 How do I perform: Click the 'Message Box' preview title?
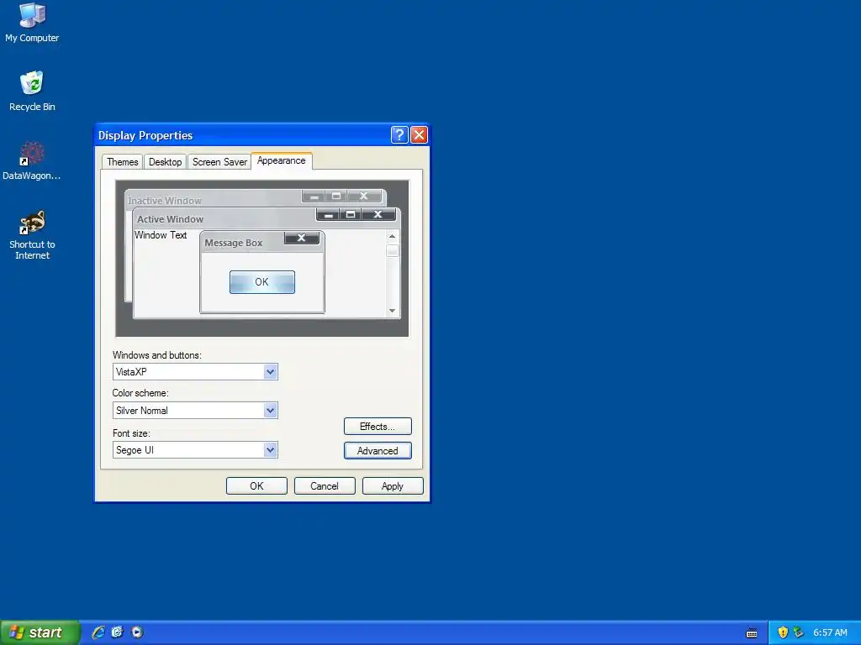pyautogui.click(x=234, y=243)
